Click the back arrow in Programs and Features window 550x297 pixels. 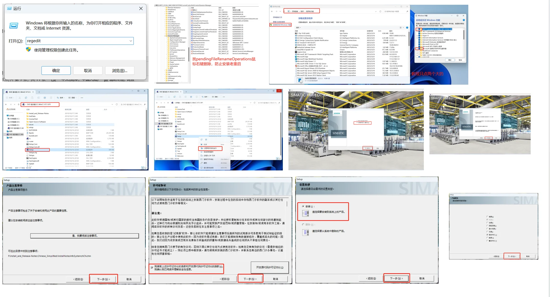[272, 11]
